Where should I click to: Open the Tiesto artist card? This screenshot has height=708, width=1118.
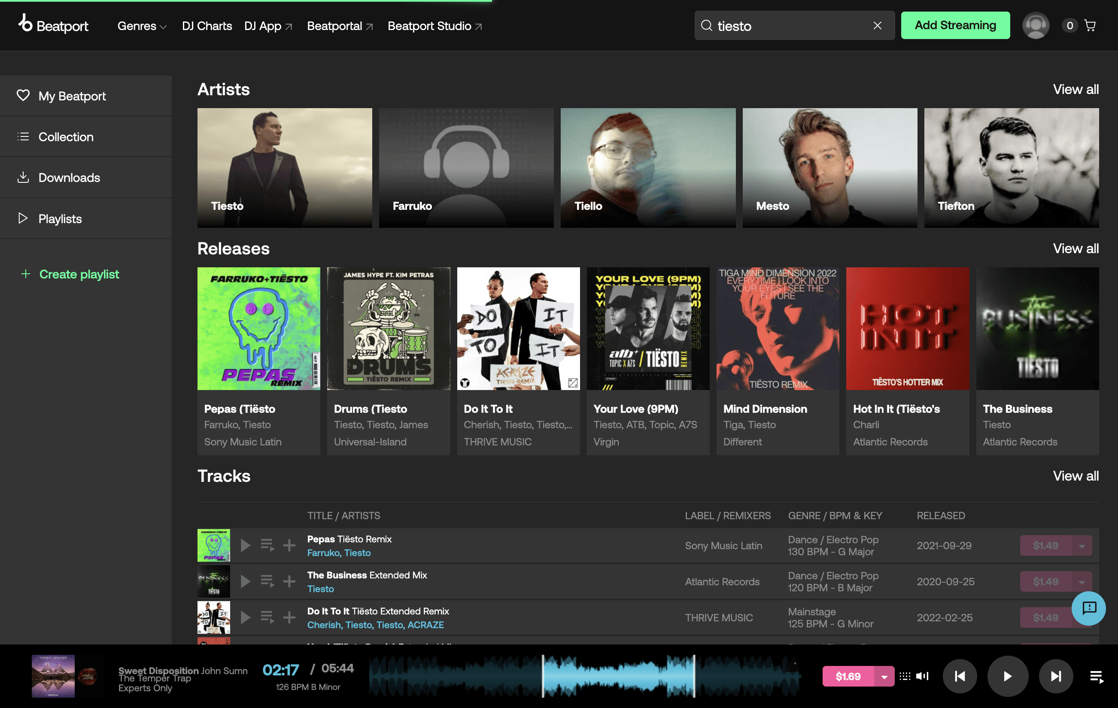285,167
